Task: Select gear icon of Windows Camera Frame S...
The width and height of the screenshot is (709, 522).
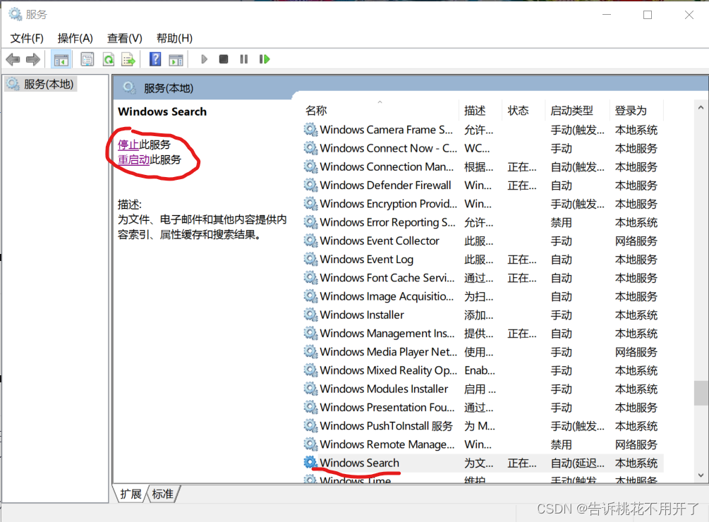Action: click(310, 130)
